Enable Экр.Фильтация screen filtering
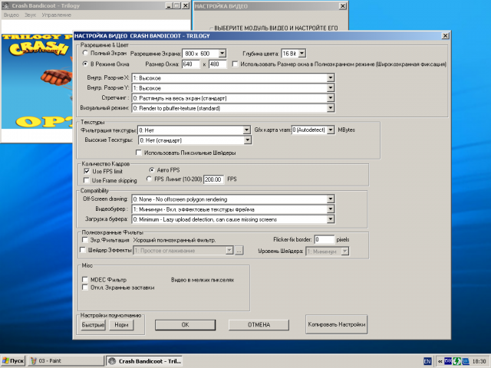This screenshot has width=491, height=368. [85, 240]
